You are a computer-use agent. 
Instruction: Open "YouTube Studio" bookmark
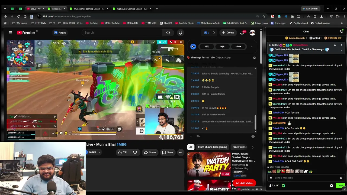(185, 23)
